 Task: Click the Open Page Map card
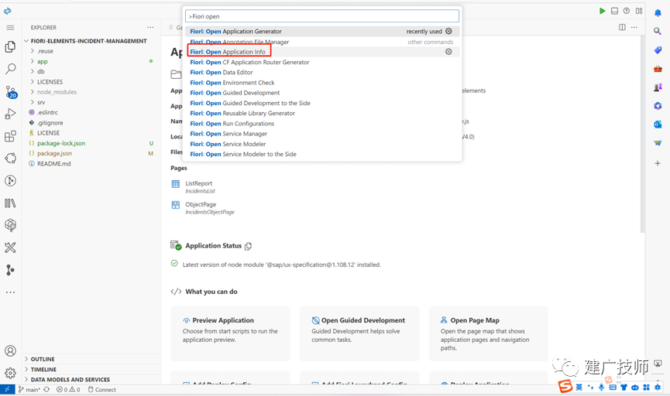(x=489, y=333)
